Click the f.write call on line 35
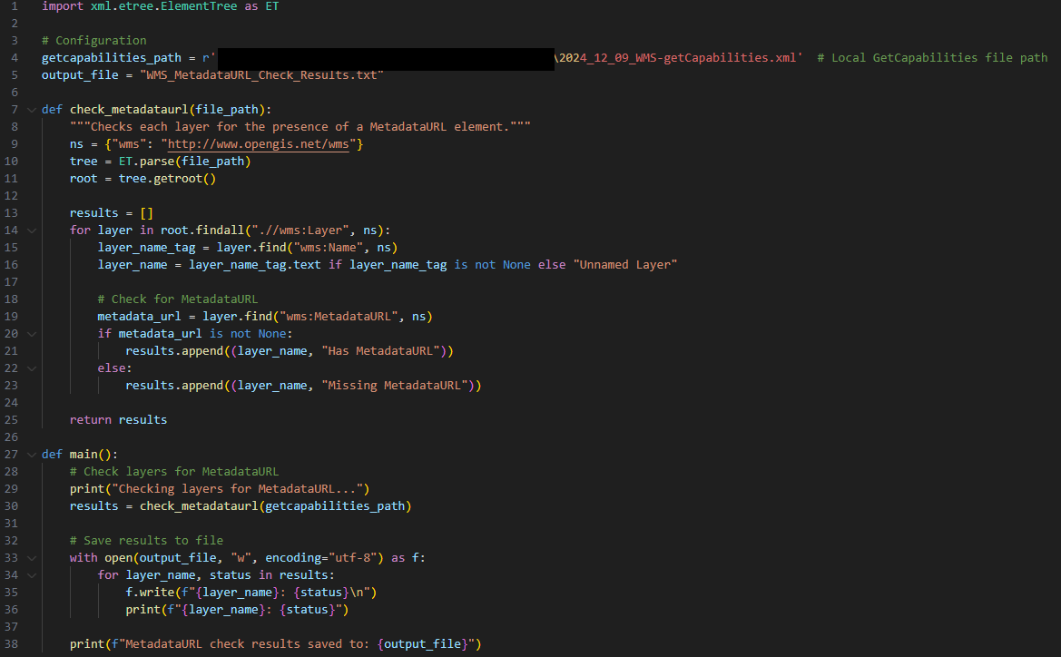The image size is (1061, 657). click(251, 593)
